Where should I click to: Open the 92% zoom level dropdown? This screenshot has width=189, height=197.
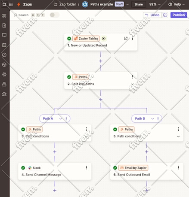pyautogui.click(x=155, y=4)
